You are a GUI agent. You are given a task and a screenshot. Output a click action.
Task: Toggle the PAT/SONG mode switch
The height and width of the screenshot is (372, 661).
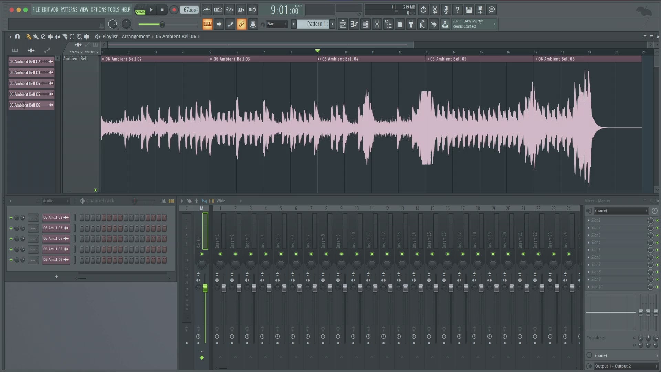(x=140, y=10)
